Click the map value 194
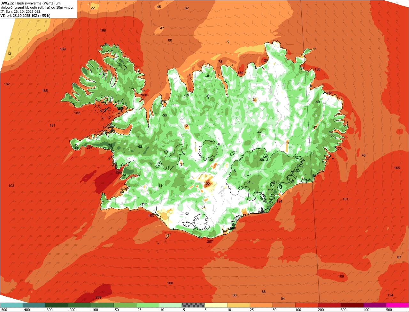The image size is (409, 312). pyautogui.click(x=280, y=201)
